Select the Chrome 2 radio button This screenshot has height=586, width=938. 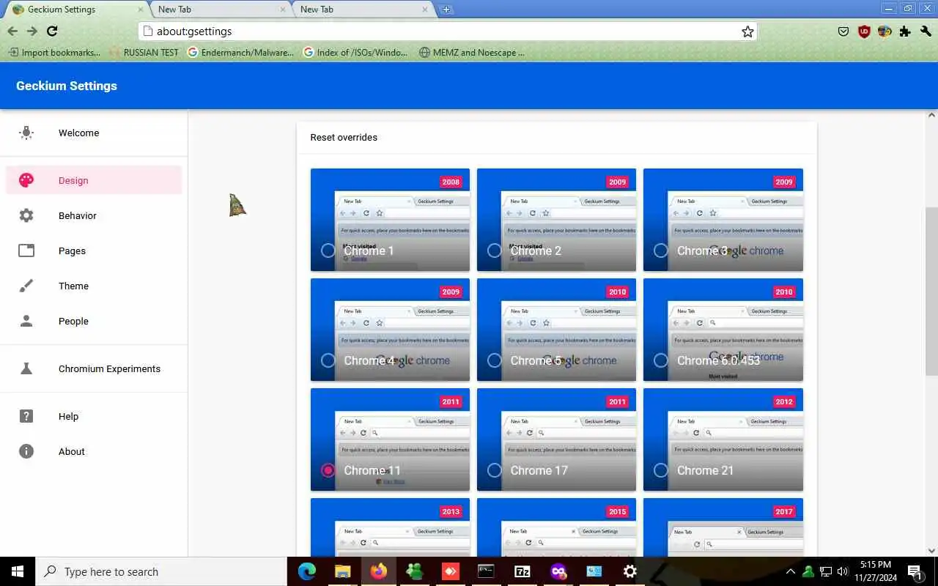pyautogui.click(x=495, y=251)
